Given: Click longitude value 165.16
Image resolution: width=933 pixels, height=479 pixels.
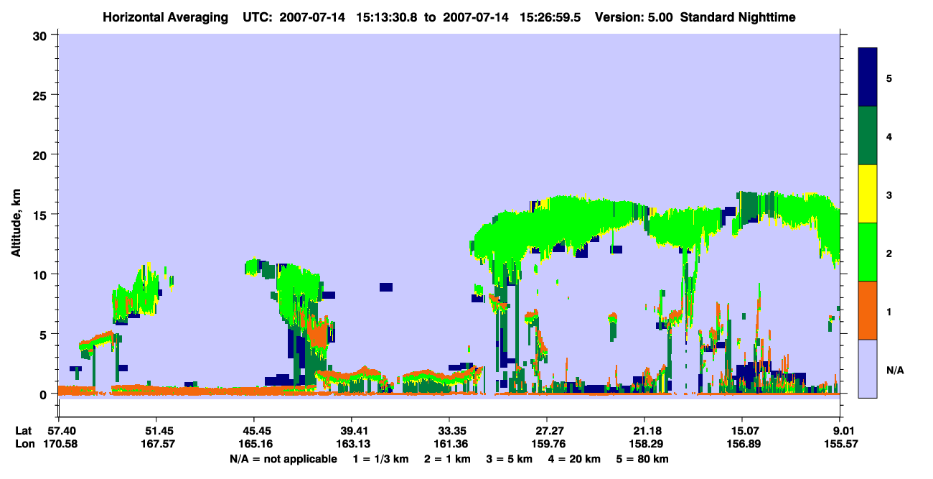Looking at the screenshot, I should click(x=254, y=445).
